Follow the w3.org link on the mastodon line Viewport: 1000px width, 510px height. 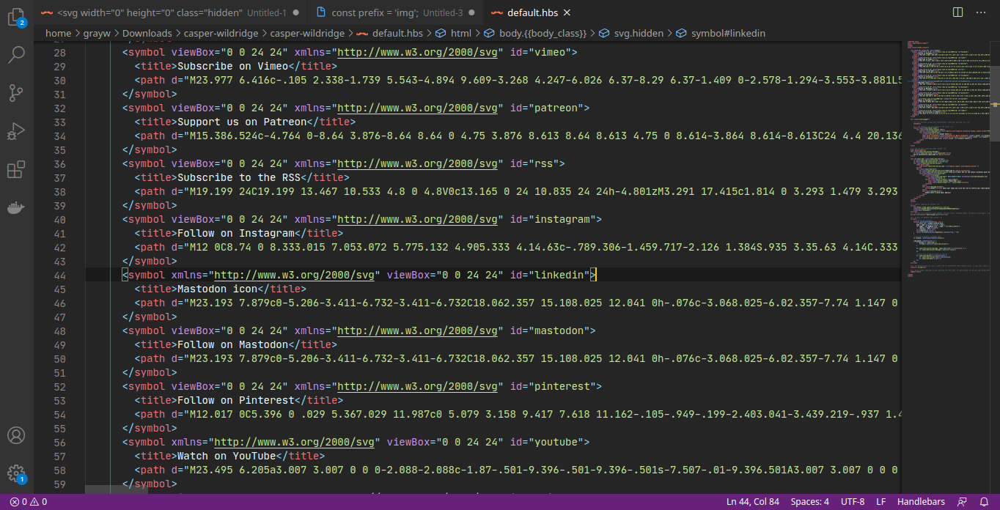[419, 331]
